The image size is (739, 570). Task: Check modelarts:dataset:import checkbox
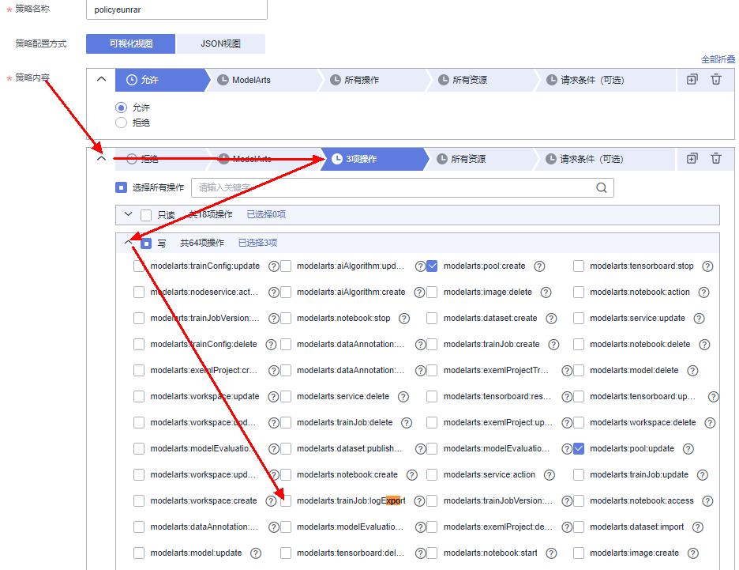[x=579, y=527]
